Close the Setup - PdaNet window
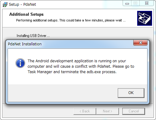 click(147, 3)
